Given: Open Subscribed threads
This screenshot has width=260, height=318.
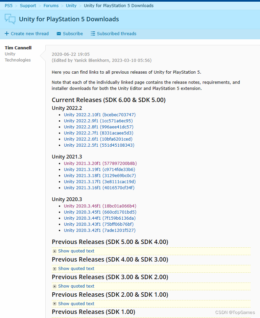Looking at the screenshot, I should pyautogui.click(x=117, y=34).
